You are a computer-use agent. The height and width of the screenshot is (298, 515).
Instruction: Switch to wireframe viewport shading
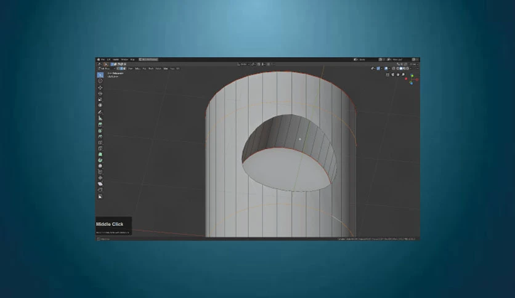398,68
